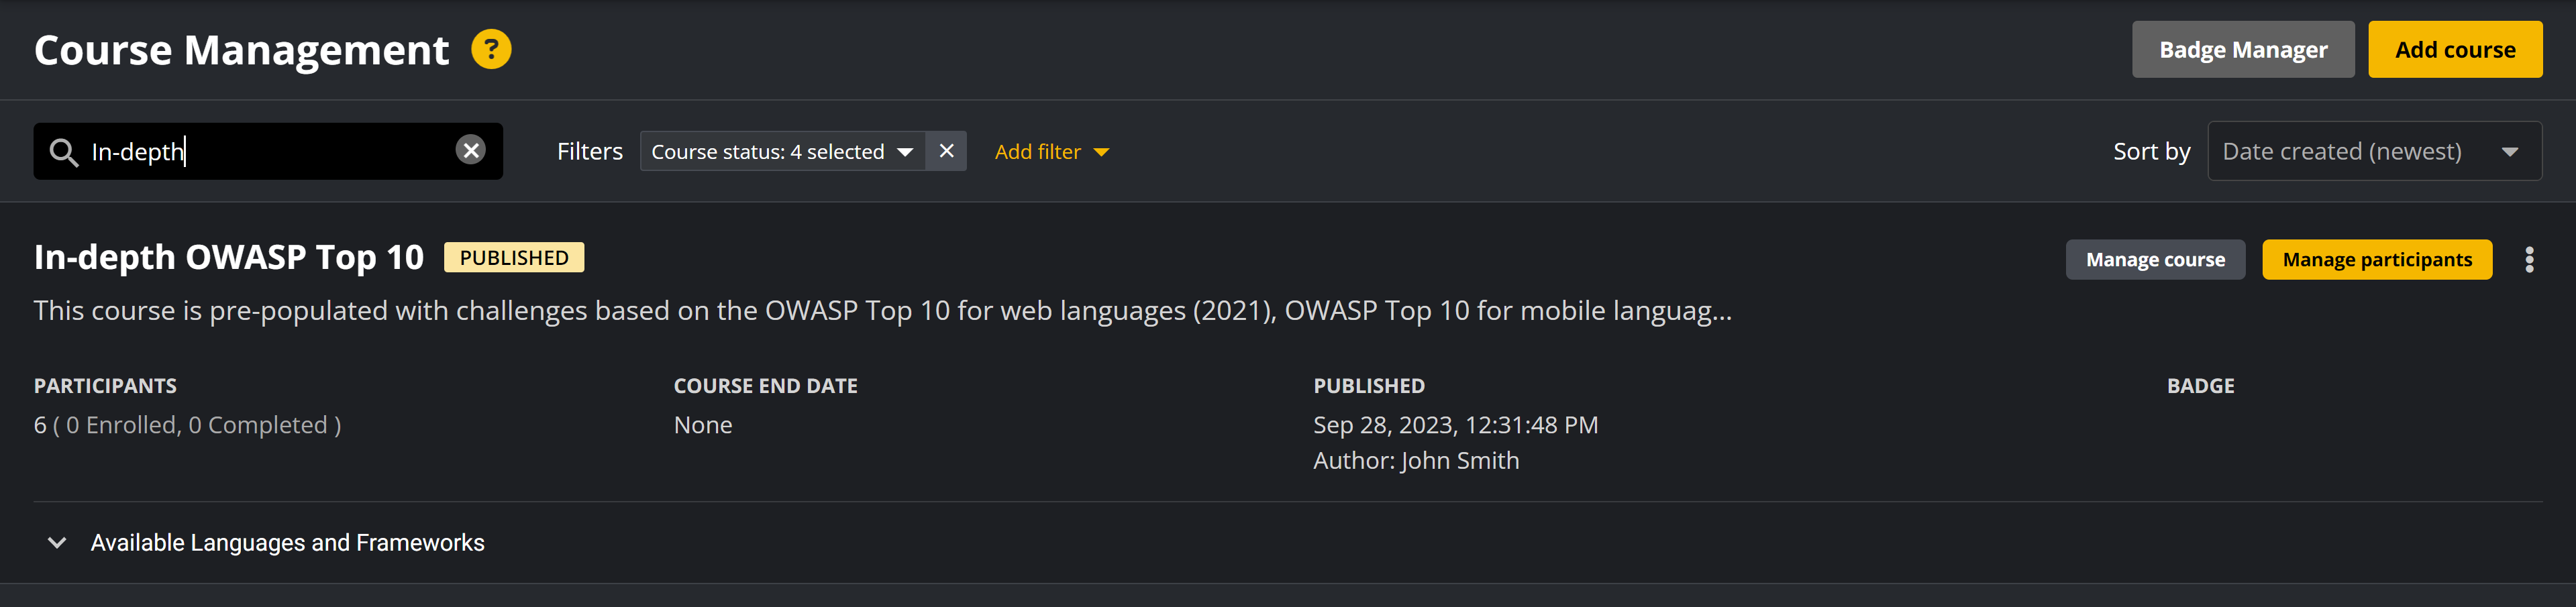Click the Manage participants button

click(x=2377, y=260)
